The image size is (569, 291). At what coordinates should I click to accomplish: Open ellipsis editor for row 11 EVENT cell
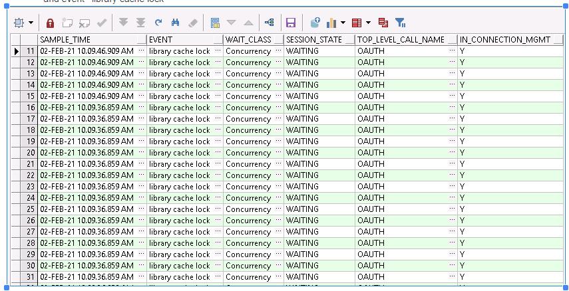tap(218, 51)
